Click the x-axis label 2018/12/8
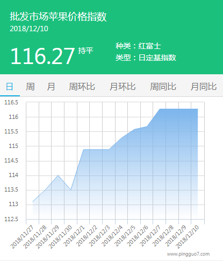The height and width of the screenshot is (261, 223). [163, 236]
